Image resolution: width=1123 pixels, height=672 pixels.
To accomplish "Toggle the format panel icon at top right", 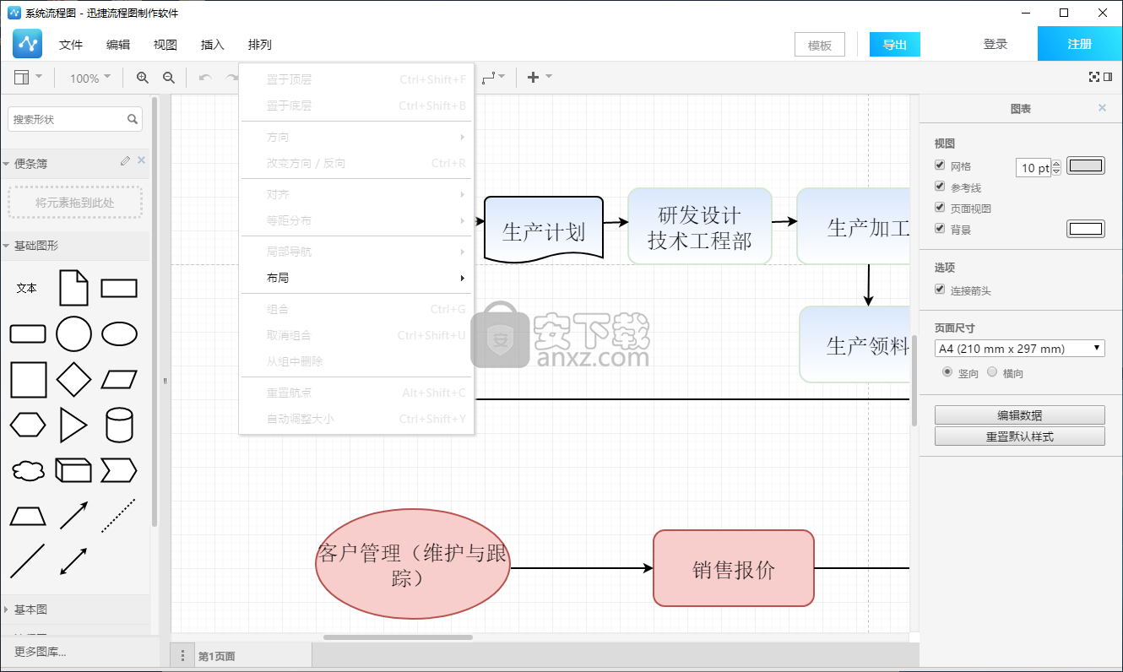I will (x=1108, y=77).
